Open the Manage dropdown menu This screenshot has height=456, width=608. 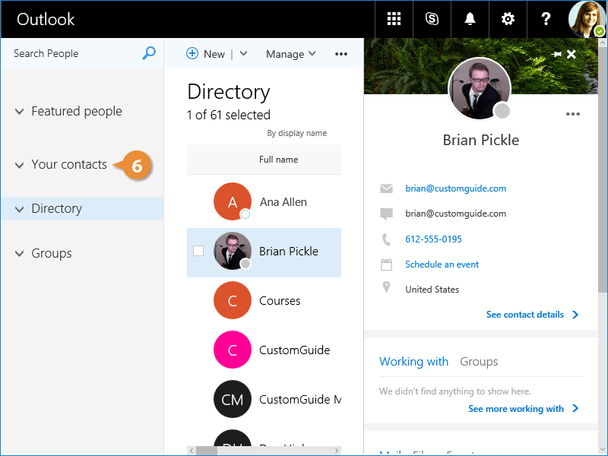[290, 54]
